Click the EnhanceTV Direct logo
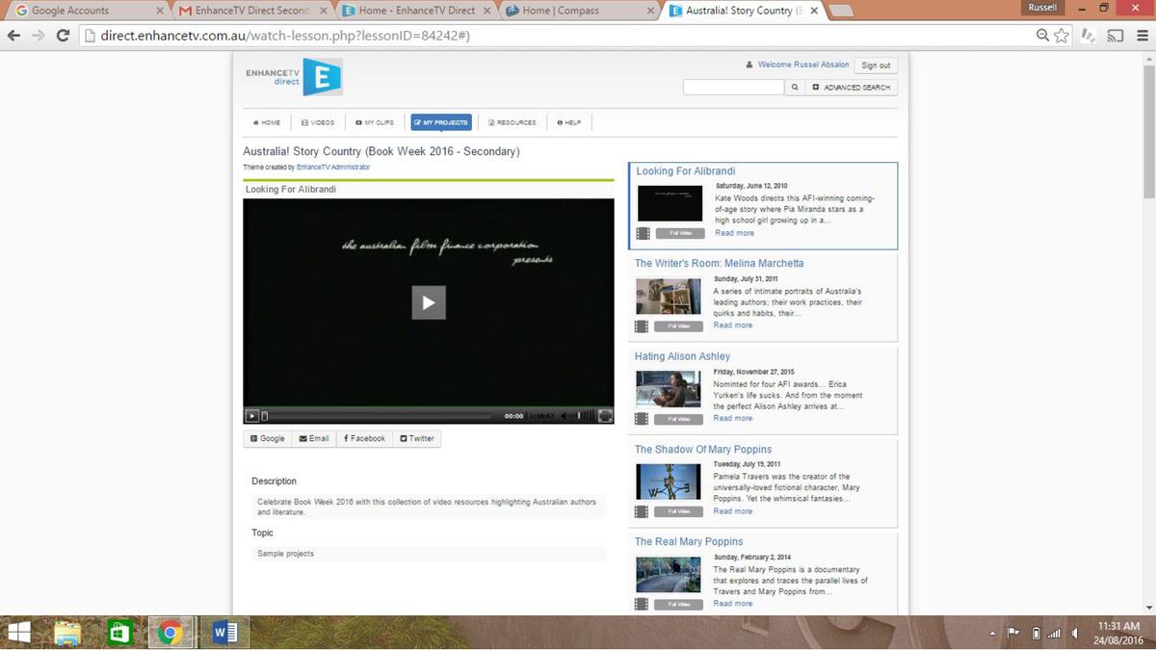 click(294, 78)
